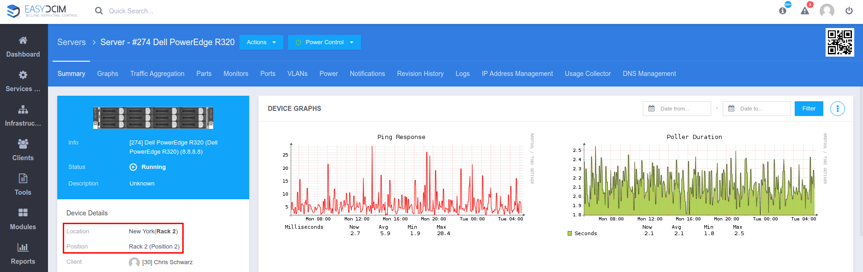
Task: Switch to the Summary tab
Action: point(71,74)
